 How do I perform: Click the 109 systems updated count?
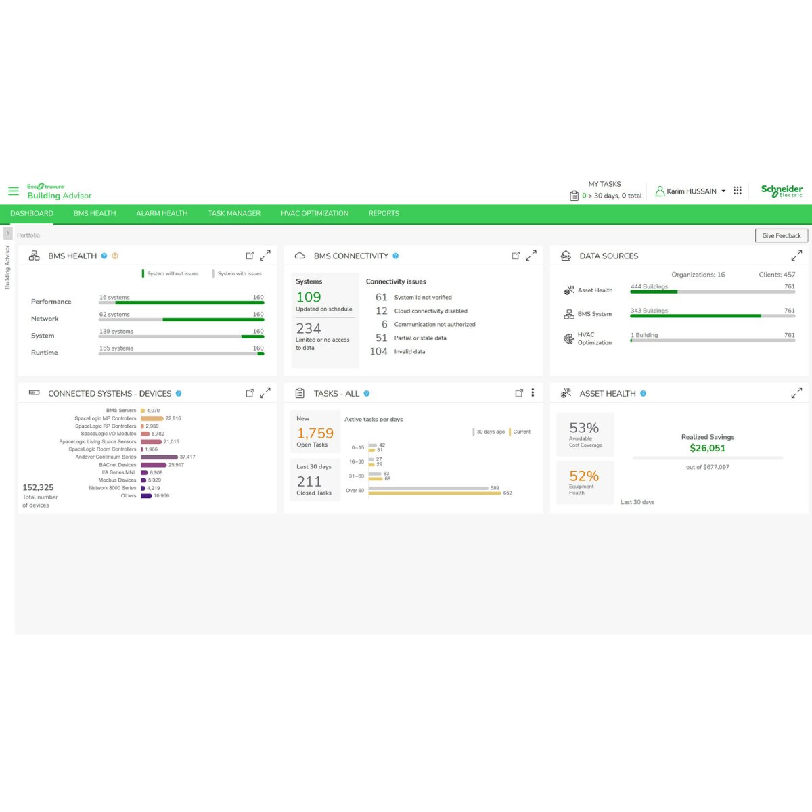(x=309, y=297)
